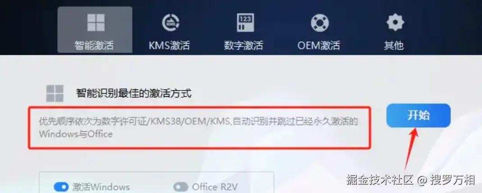The height and width of the screenshot is (193, 482).
Task: Go to the 数字激活 tab label
Action: [x=243, y=45]
